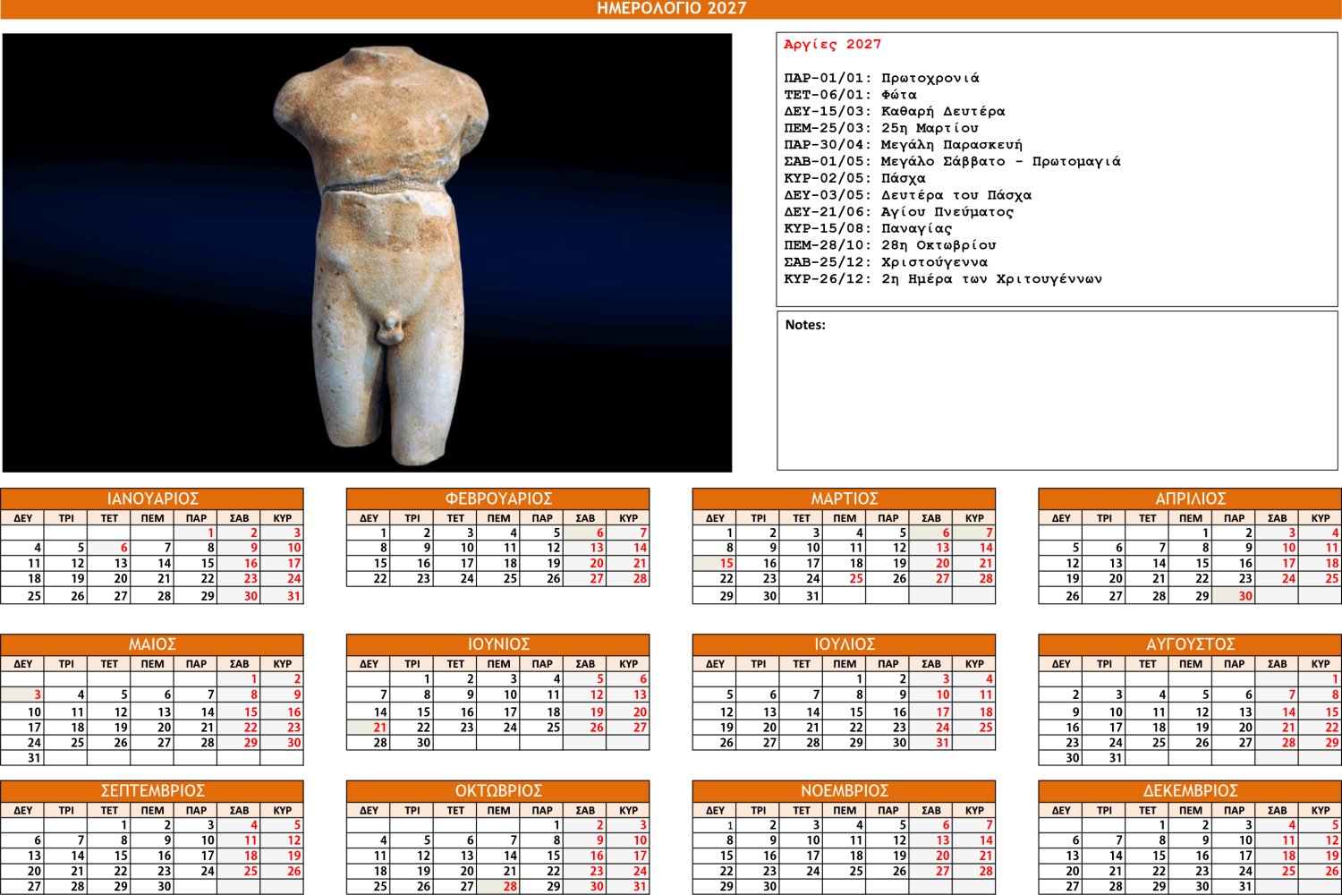Click the ΗΜΕΡΟΛΟΓΙΟ 2027 title banner
The height and width of the screenshot is (895, 1342).
[671, 9]
